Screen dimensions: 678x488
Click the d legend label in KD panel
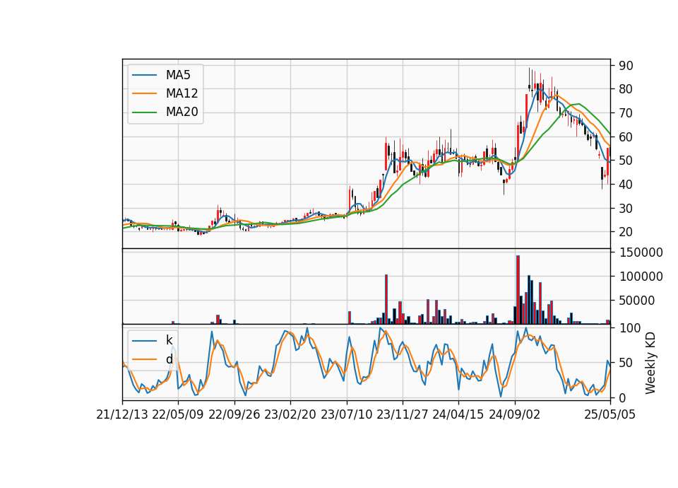point(169,359)
